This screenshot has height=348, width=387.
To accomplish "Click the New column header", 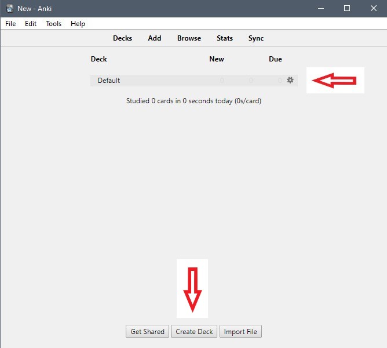I will pyautogui.click(x=217, y=59).
